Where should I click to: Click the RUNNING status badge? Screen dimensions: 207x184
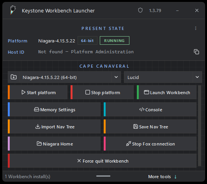[x=115, y=40]
